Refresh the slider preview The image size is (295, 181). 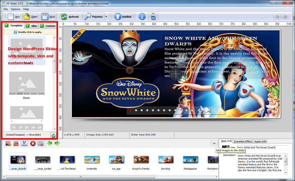click(70, 17)
